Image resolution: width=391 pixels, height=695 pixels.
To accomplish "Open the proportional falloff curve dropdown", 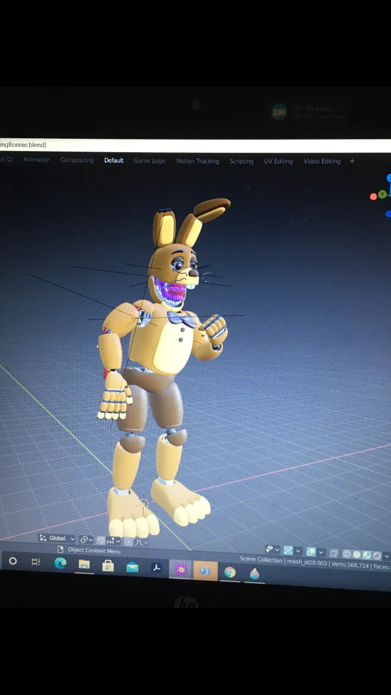I will coord(141,542).
